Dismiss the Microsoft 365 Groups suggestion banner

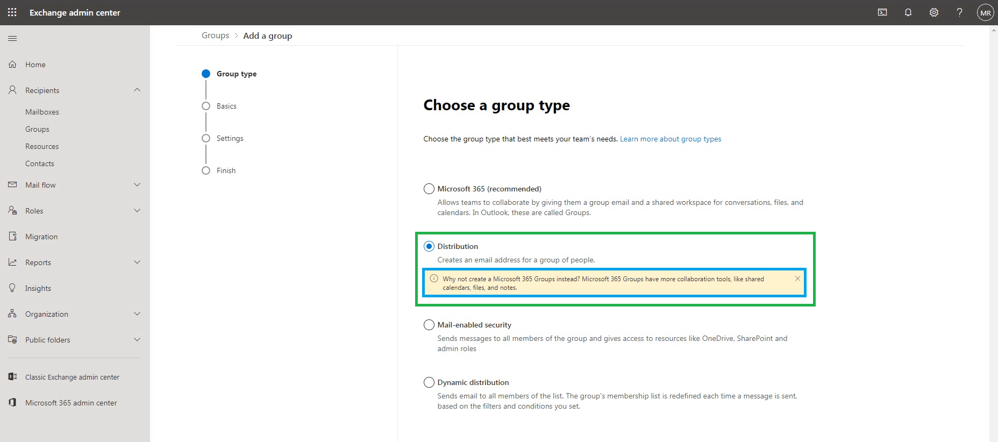(797, 279)
